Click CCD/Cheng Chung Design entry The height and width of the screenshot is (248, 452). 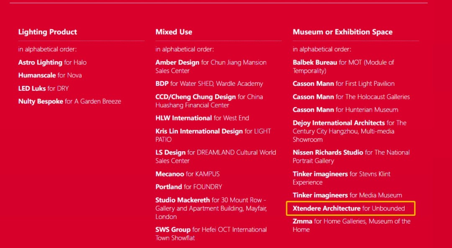[x=209, y=97]
